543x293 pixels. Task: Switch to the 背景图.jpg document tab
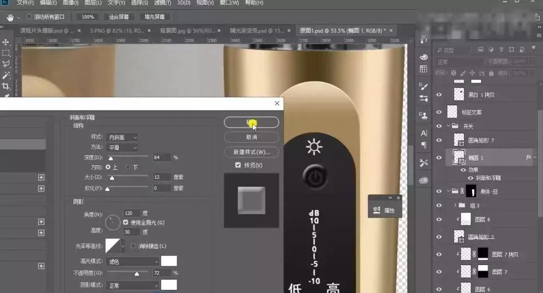[187, 31]
